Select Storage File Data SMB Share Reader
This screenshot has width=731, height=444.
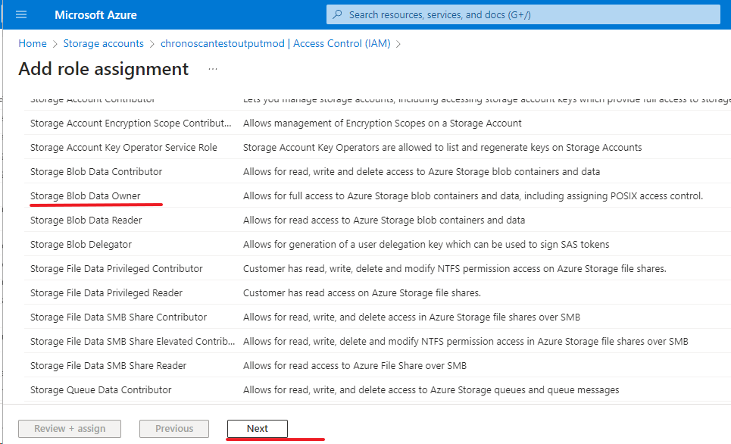[108, 365]
